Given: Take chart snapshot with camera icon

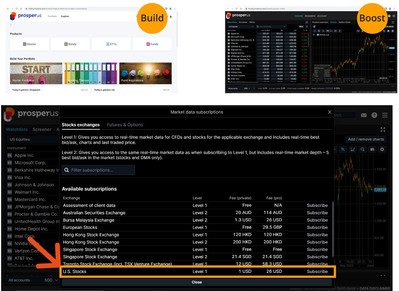Looking at the screenshot, I should 372,149.
